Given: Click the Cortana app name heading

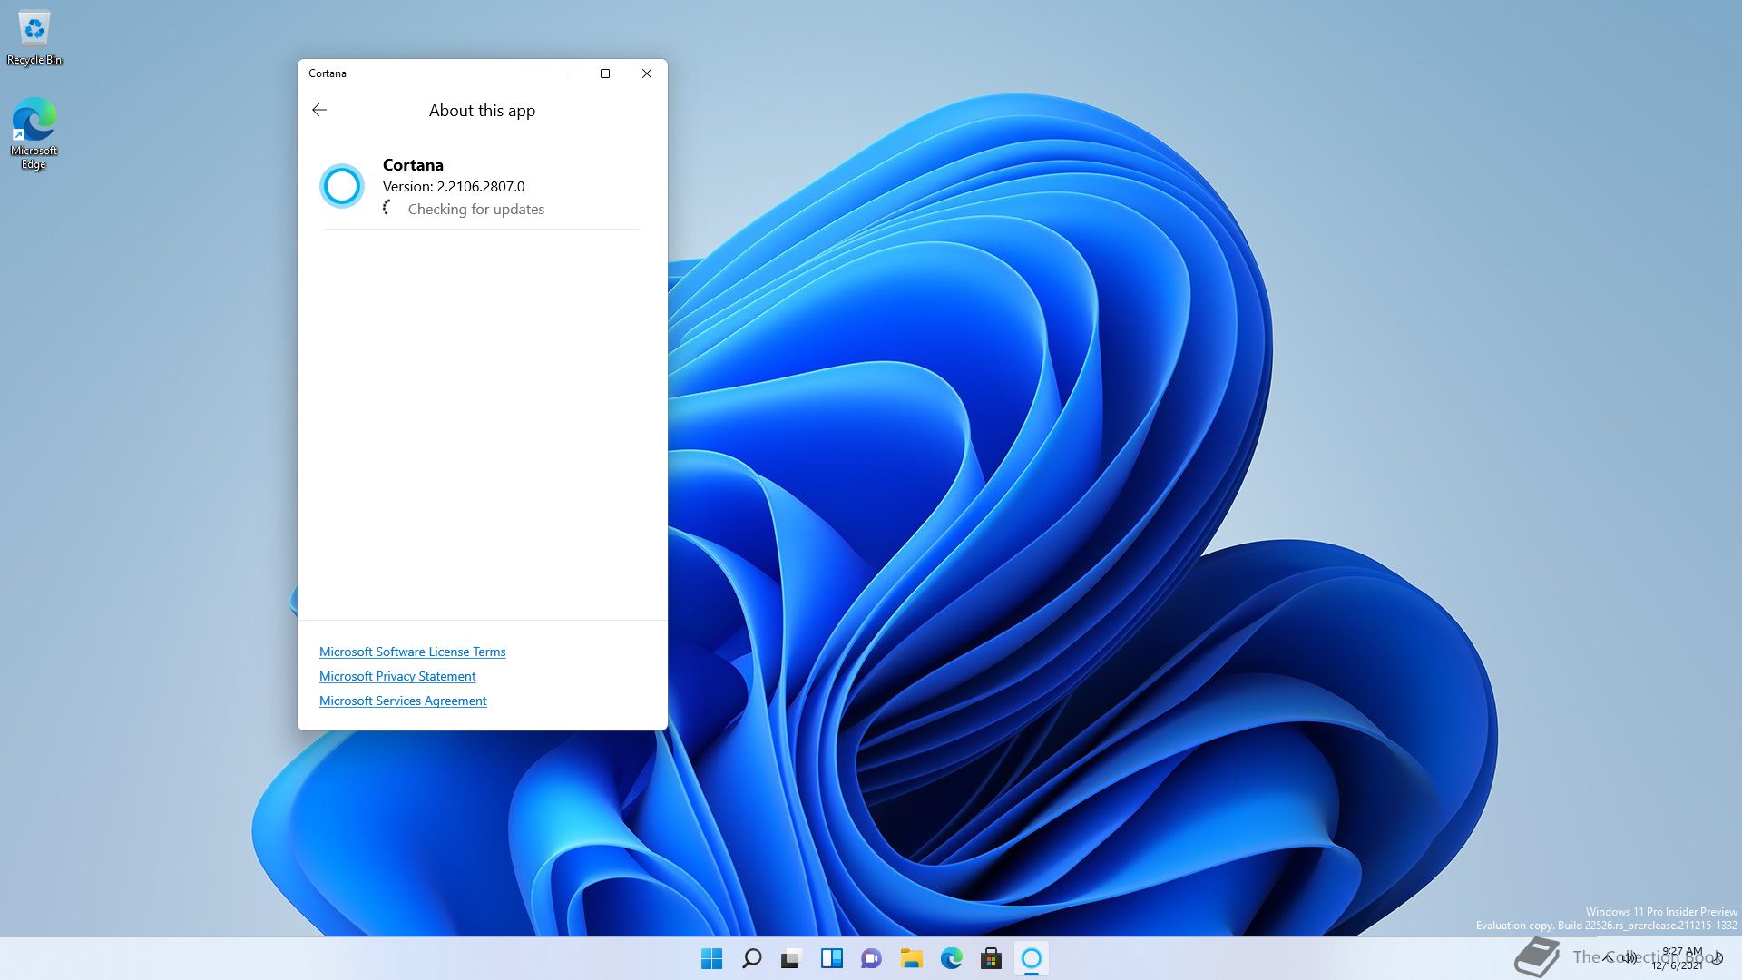Looking at the screenshot, I should coord(413,164).
